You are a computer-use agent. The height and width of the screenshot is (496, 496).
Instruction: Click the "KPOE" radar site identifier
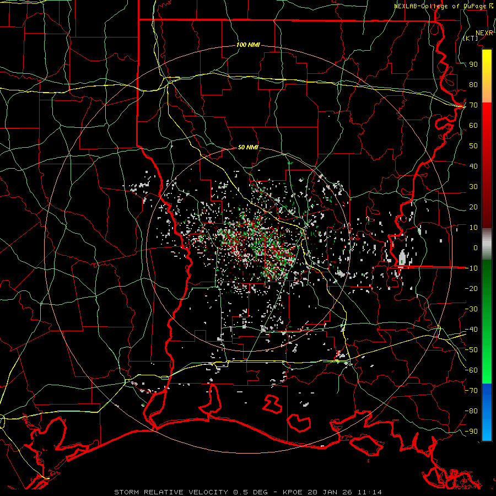(292, 492)
